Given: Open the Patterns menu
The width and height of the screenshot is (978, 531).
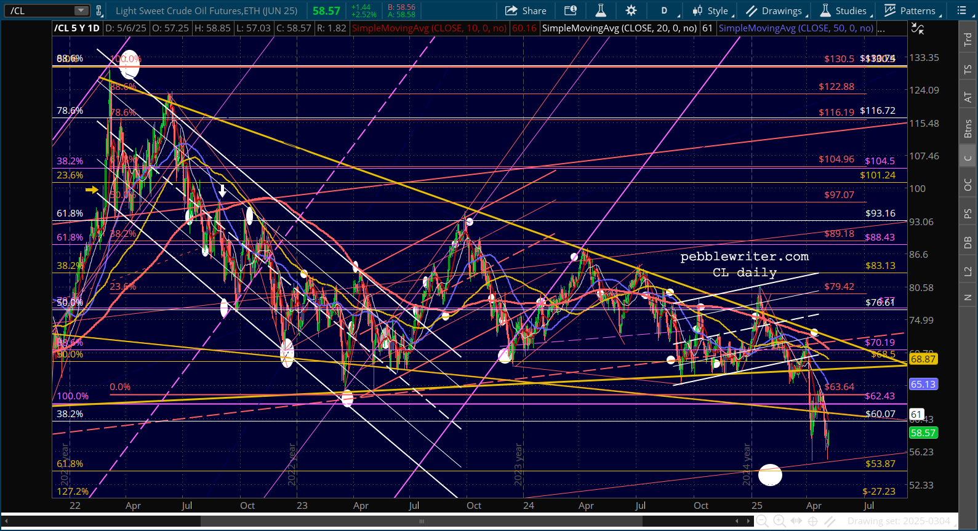Looking at the screenshot, I should (912, 10).
